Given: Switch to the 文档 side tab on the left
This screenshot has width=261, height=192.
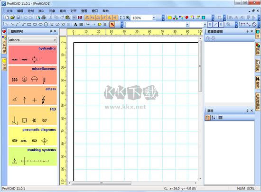Looking at the screenshot, I should [4, 64].
